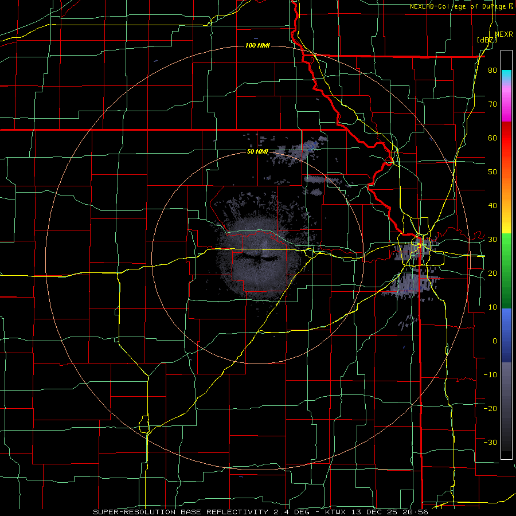The image size is (516, 516).
Task: Click the 70 dBZ scale value
Action: click(492, 104)
